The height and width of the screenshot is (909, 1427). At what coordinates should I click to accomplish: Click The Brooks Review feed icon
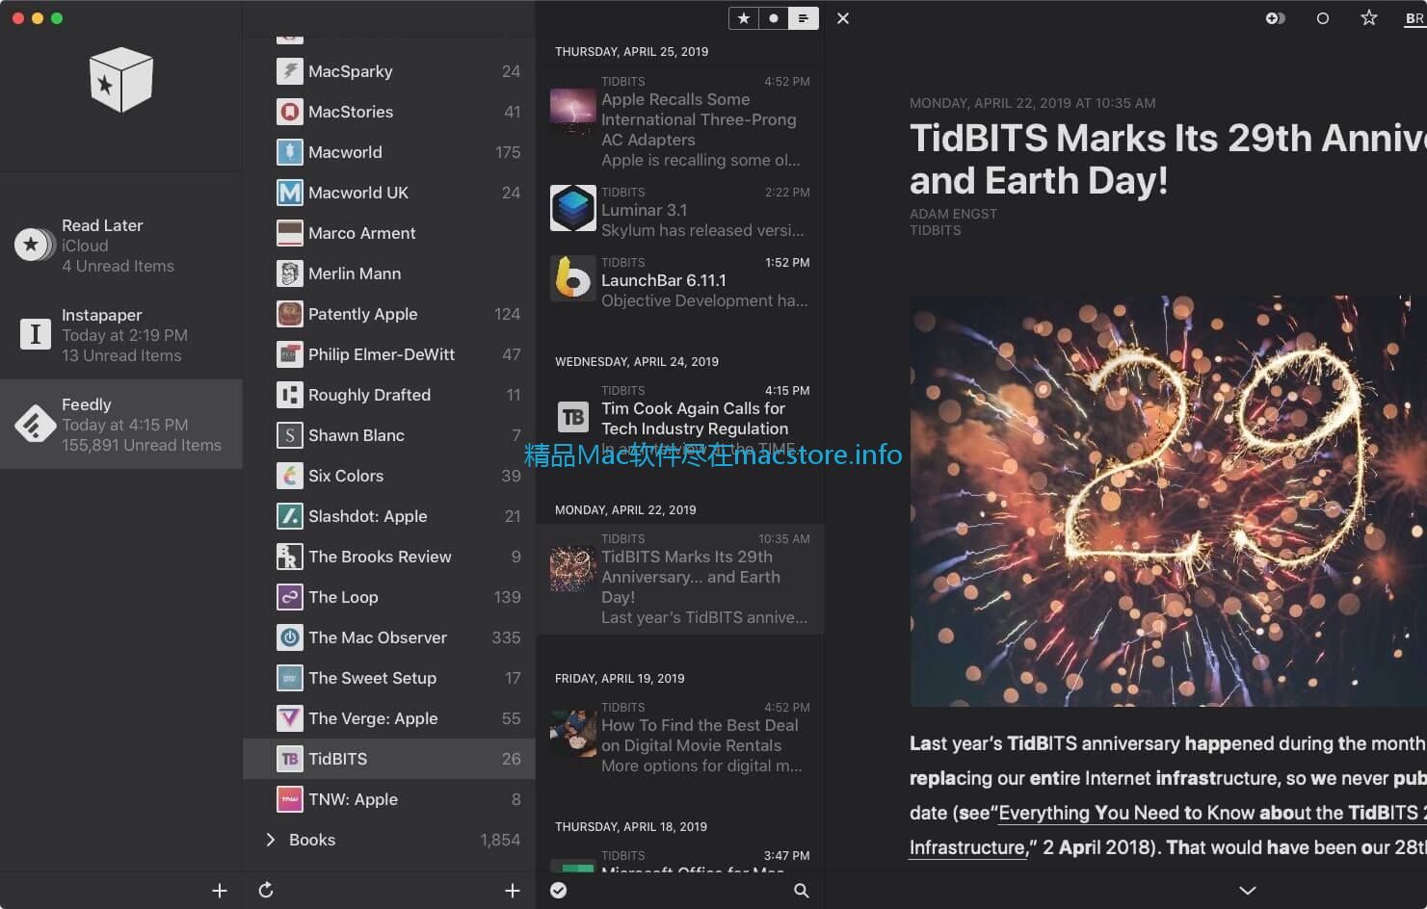[x=290, y=557]
